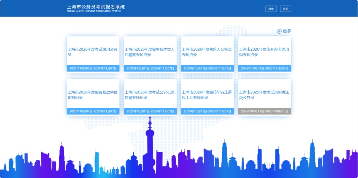The height and width of the screenshot is (178, 358).
Task: Click the date bar under 考试录用公务员 card
Action: 93,68
